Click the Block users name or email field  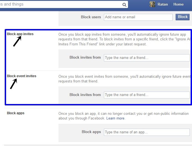(138, 17)
